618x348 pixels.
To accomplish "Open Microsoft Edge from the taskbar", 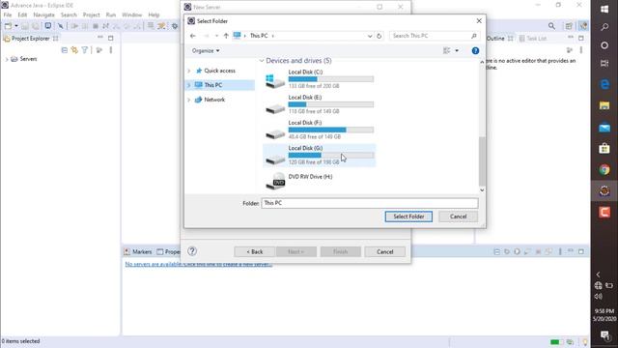I will tap(604, 84).
